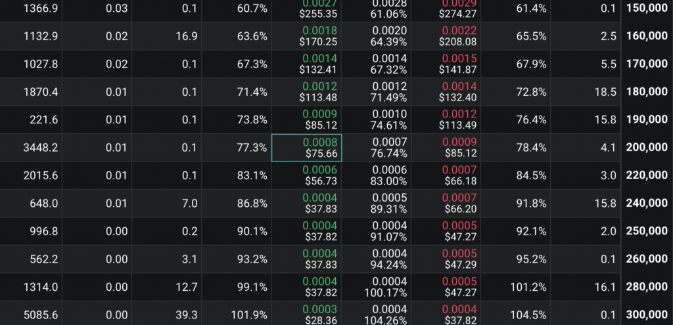Choose the 0.0012 bid at $113.48

[x=306, y=92]
